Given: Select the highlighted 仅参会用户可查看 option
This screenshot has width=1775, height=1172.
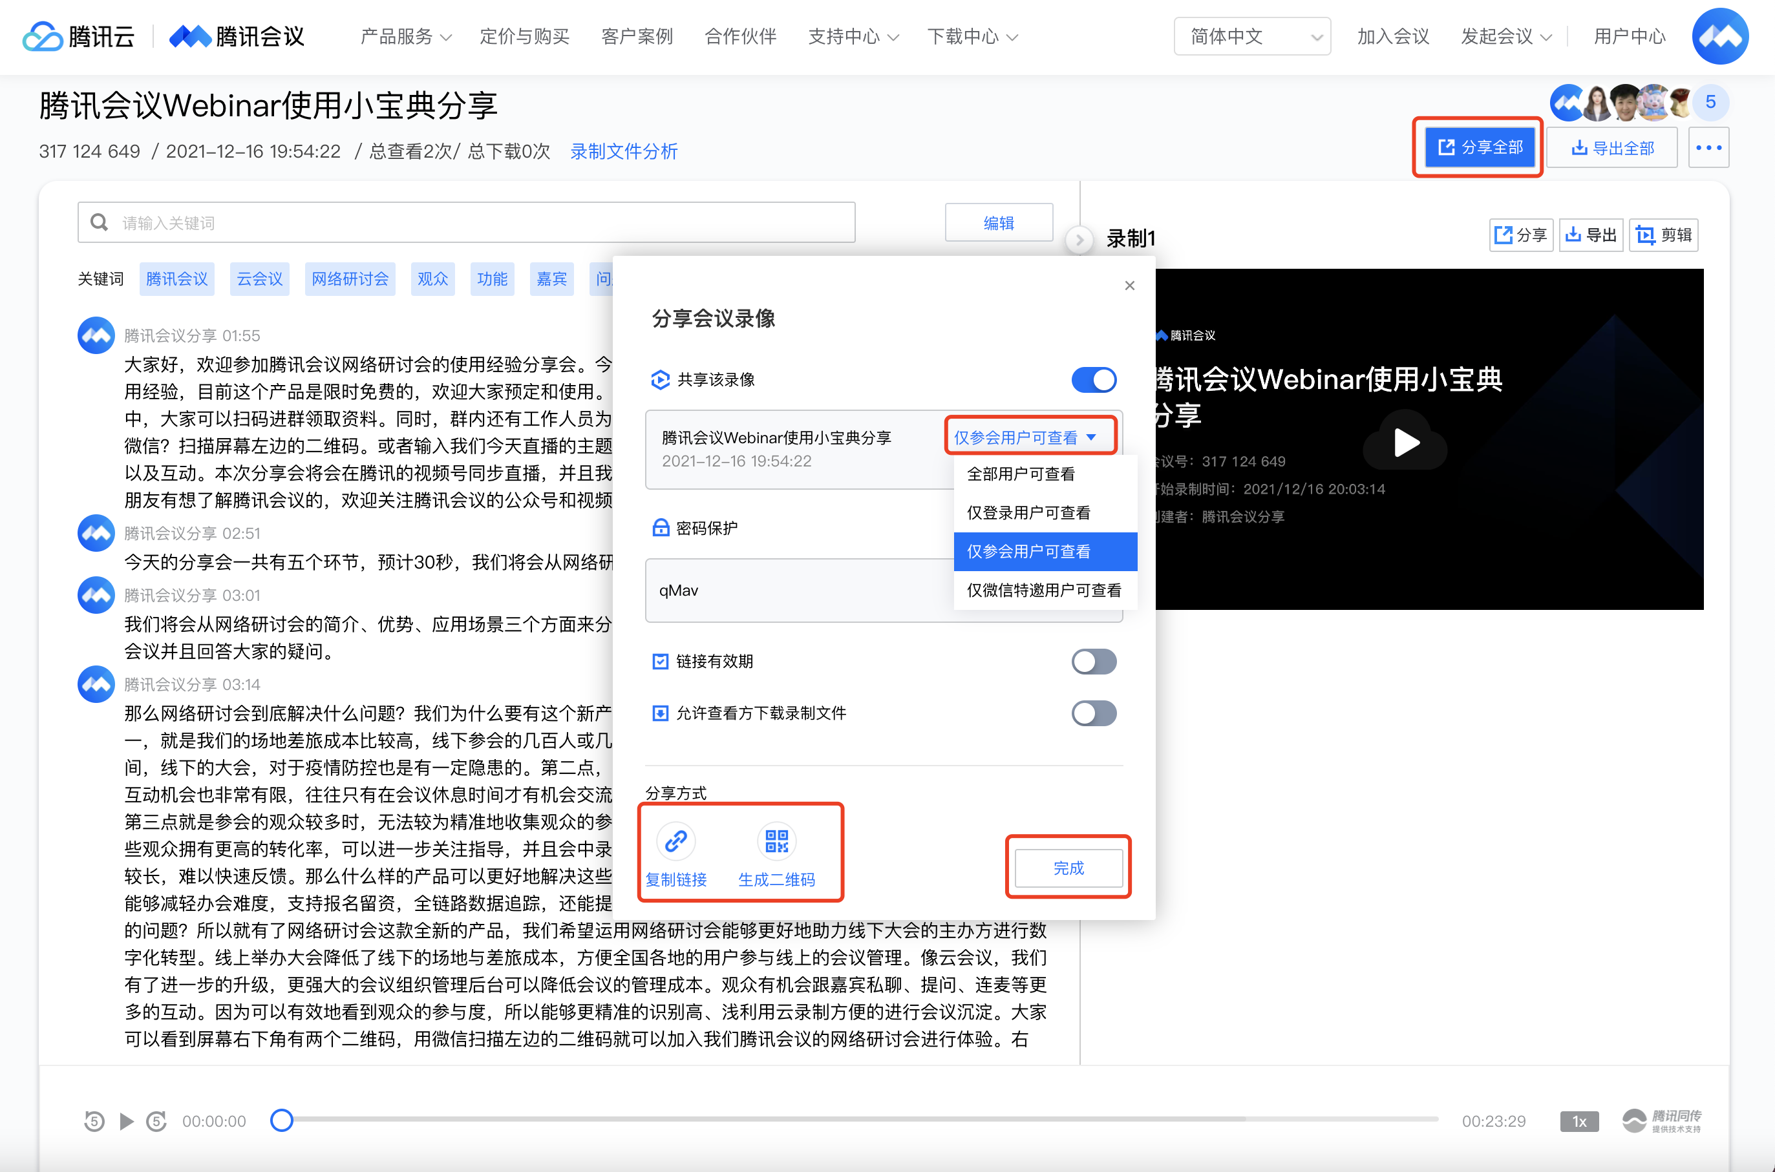Looking at the screenshot, I should [x=1045, y=552].
